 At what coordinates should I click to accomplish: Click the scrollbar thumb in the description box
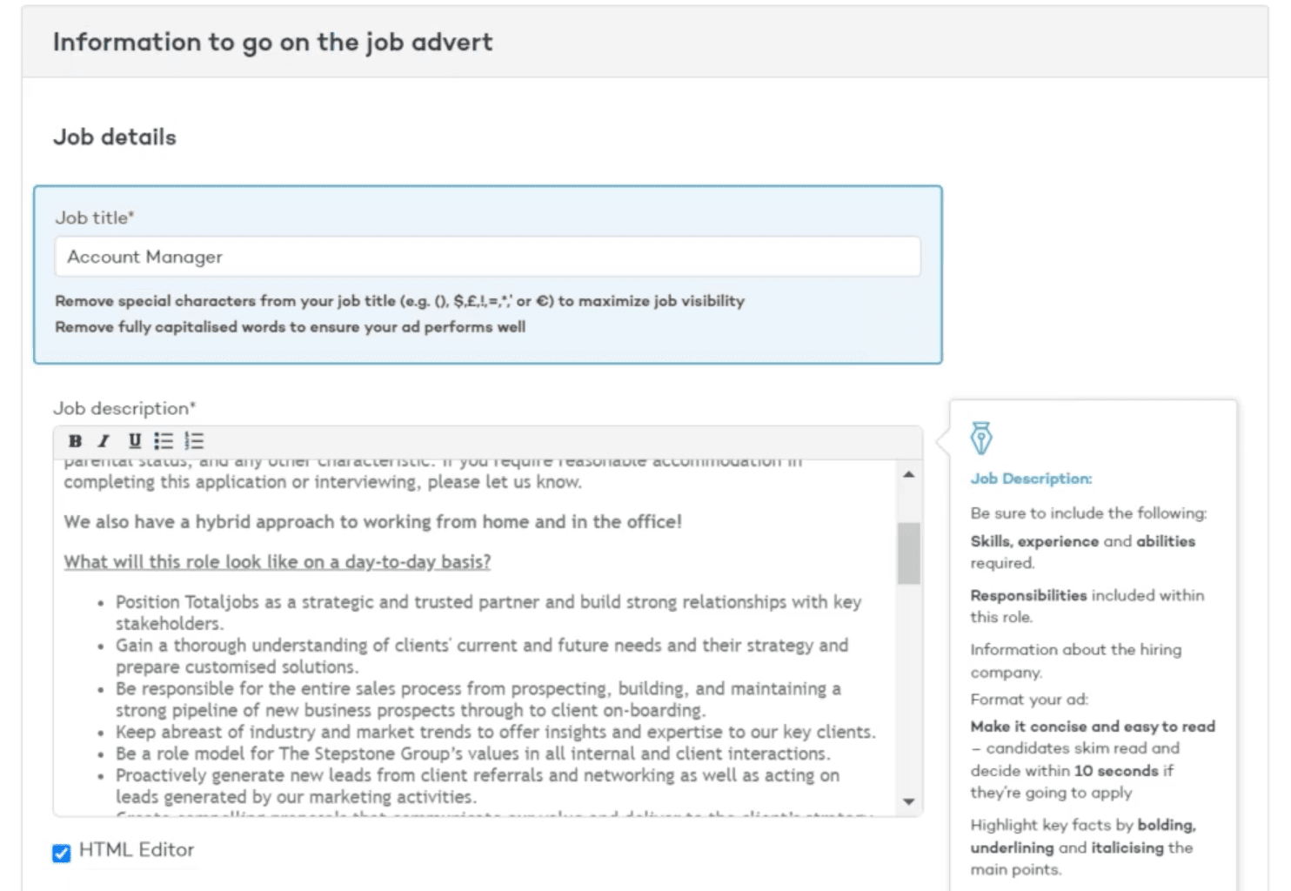point(909,548)
